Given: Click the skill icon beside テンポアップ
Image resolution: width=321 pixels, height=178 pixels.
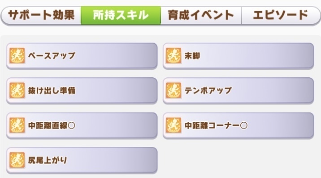Looking at the screenshot, I should (x=174, y=90).
